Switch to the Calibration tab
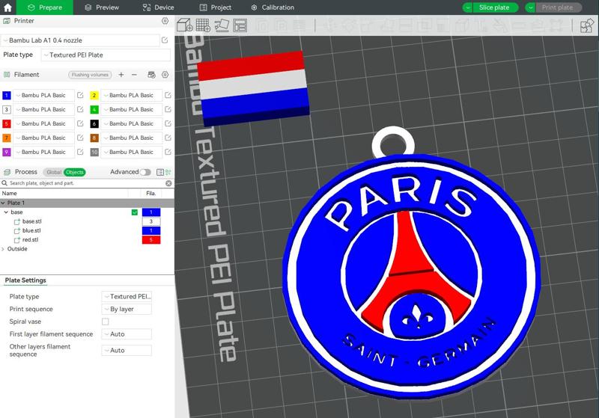 tap(273, 7)
